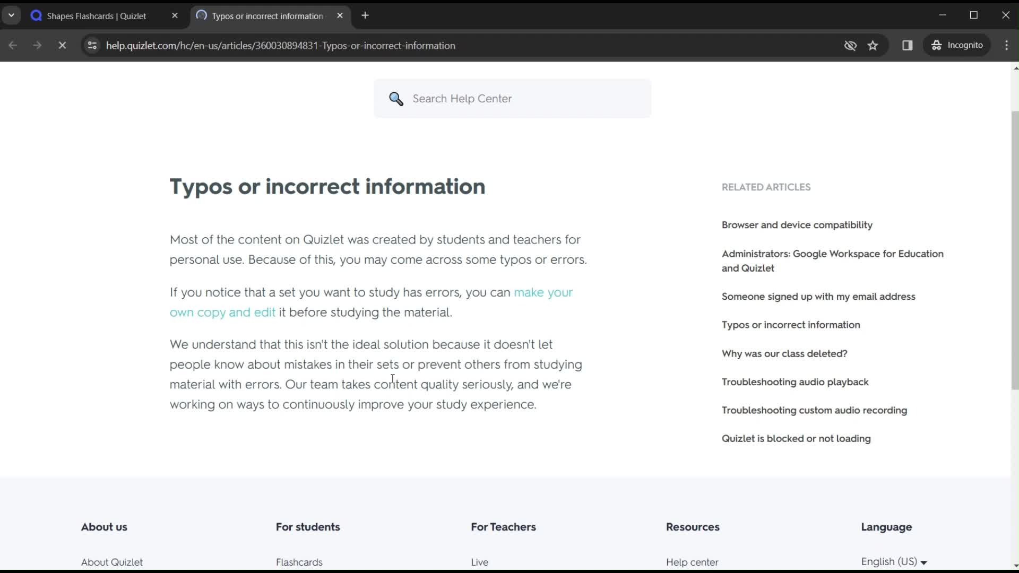
Task: Open Chrome three-dot menu
Action: click(1007, 46)
